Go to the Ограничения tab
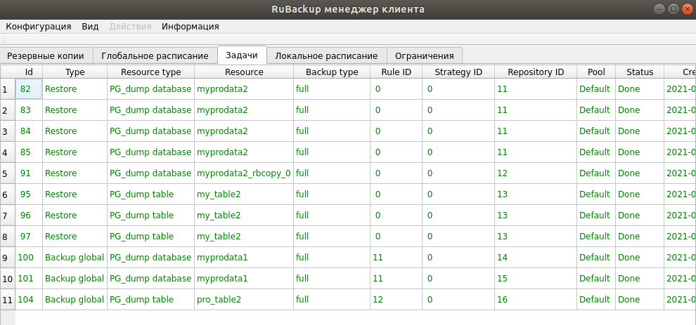This screenshot has width=696, height=325. (x=424, y=55)
